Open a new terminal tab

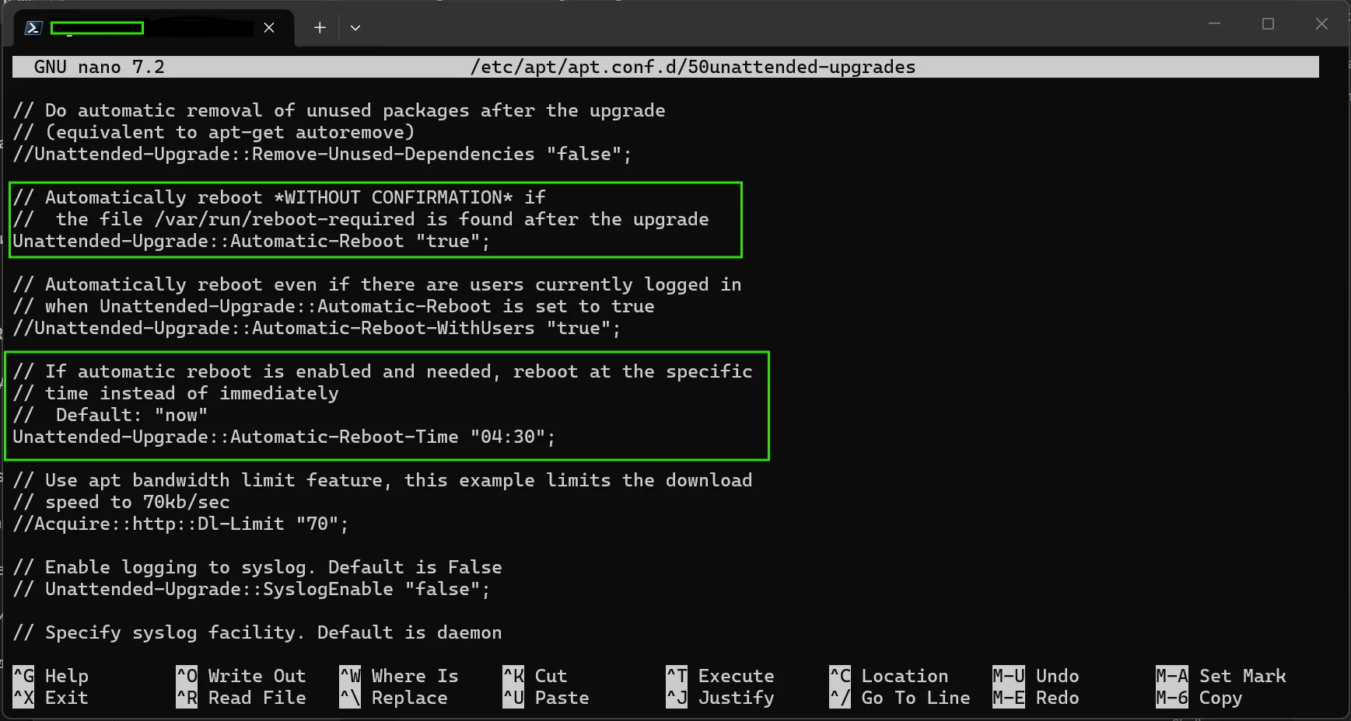tap(320, 28)
